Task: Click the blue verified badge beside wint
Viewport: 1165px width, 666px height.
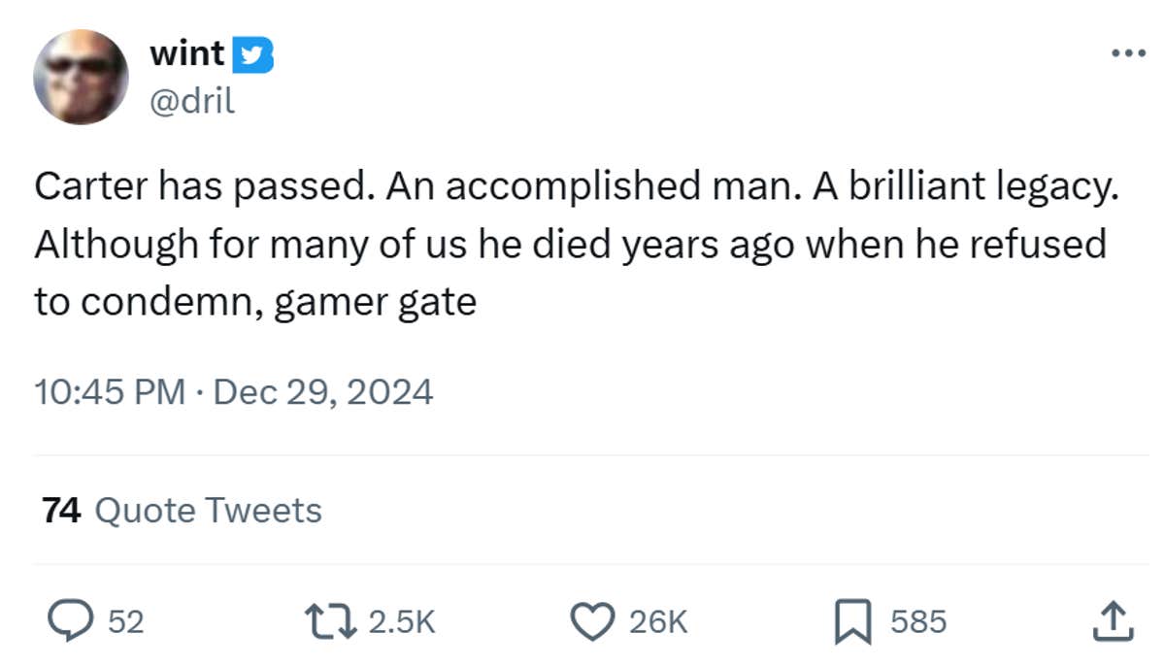Action: click(x=255, y=55)
